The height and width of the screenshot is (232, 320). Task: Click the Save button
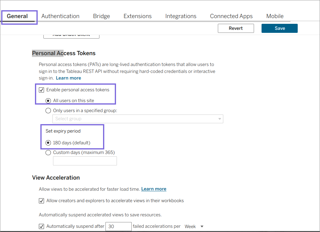point(279,28)
